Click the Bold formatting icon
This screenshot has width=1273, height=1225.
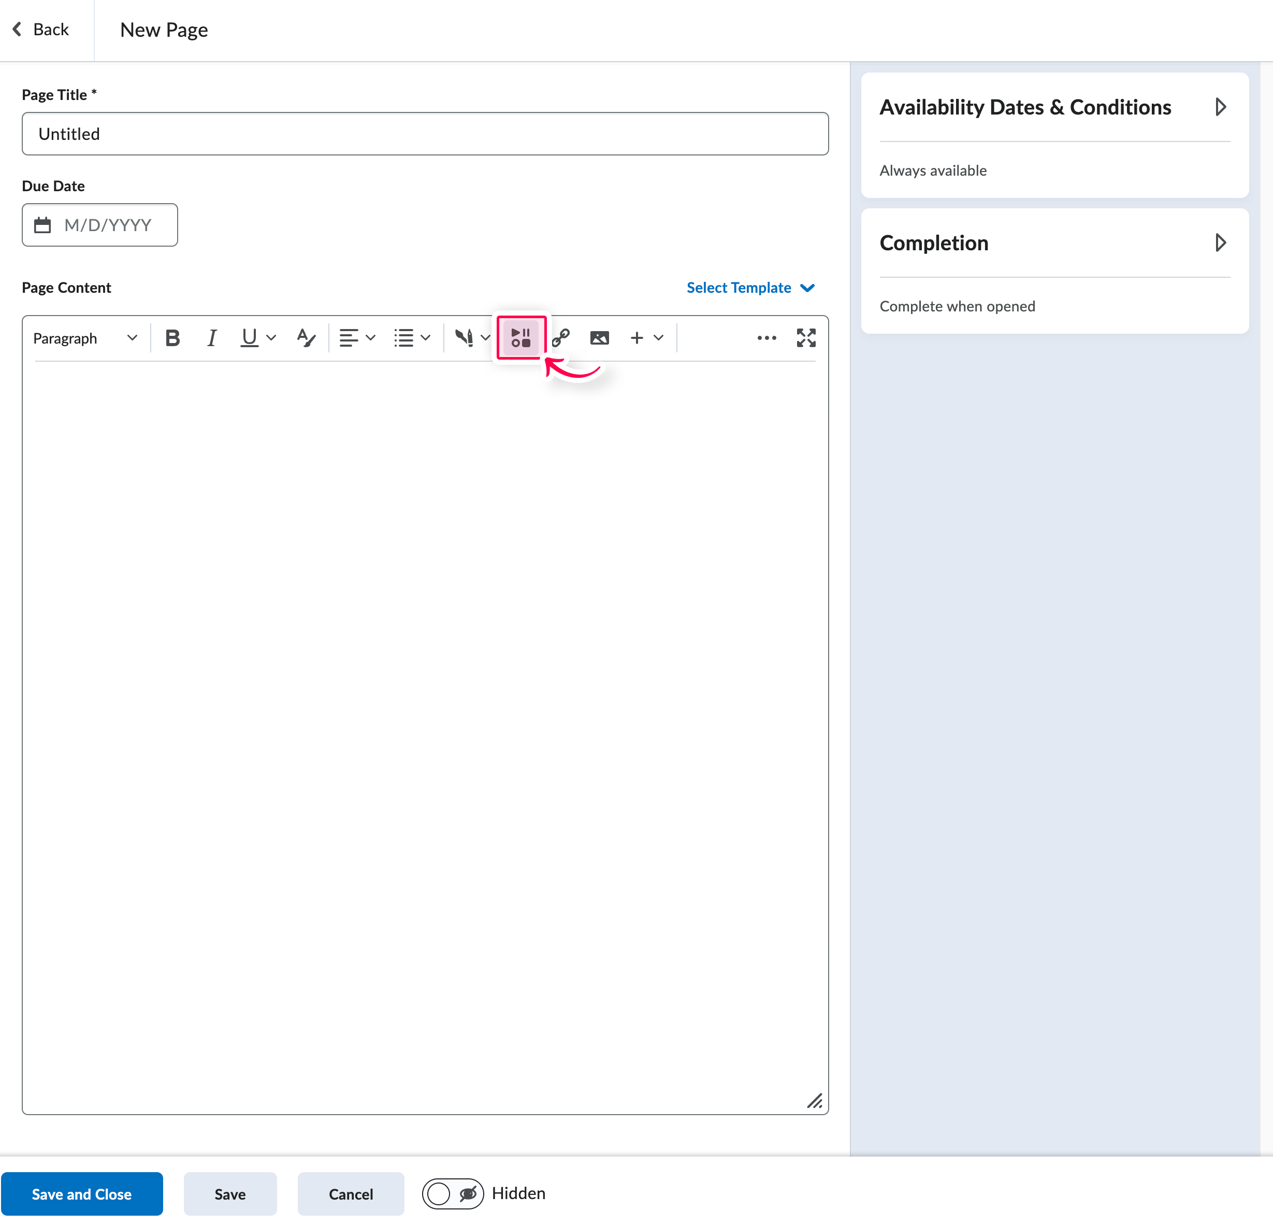[172, 338]
